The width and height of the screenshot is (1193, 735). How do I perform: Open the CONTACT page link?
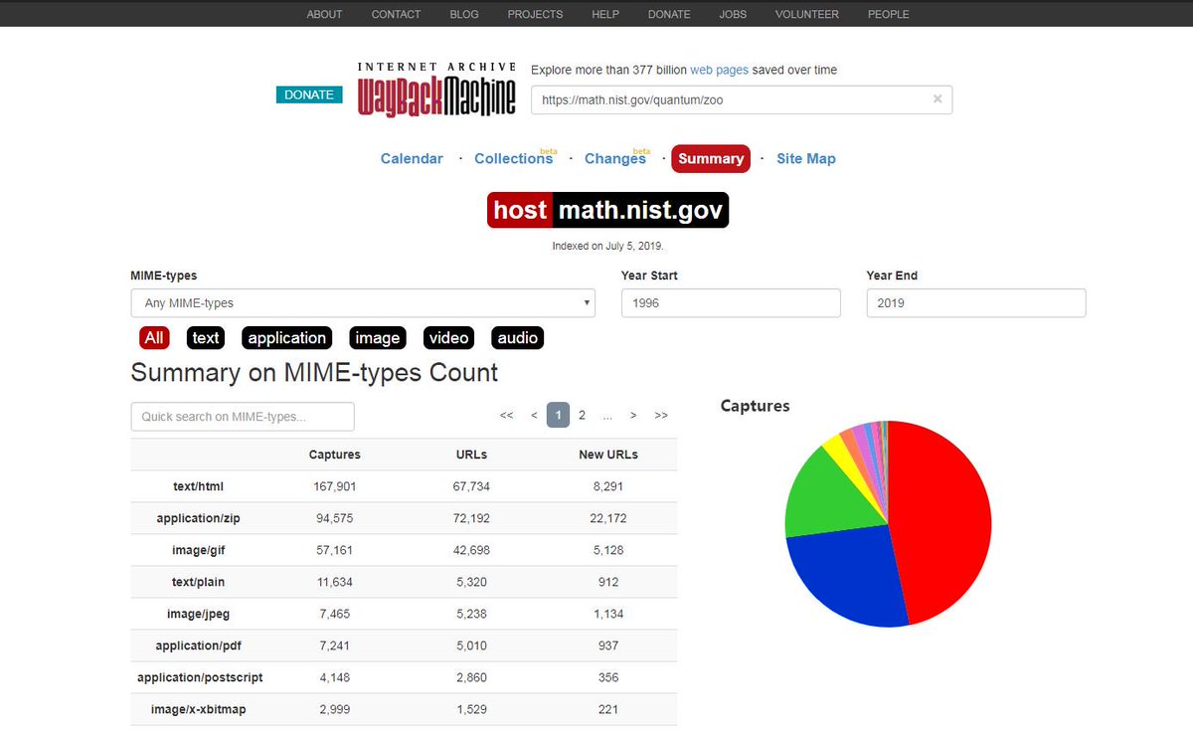[x=396, y=14]
